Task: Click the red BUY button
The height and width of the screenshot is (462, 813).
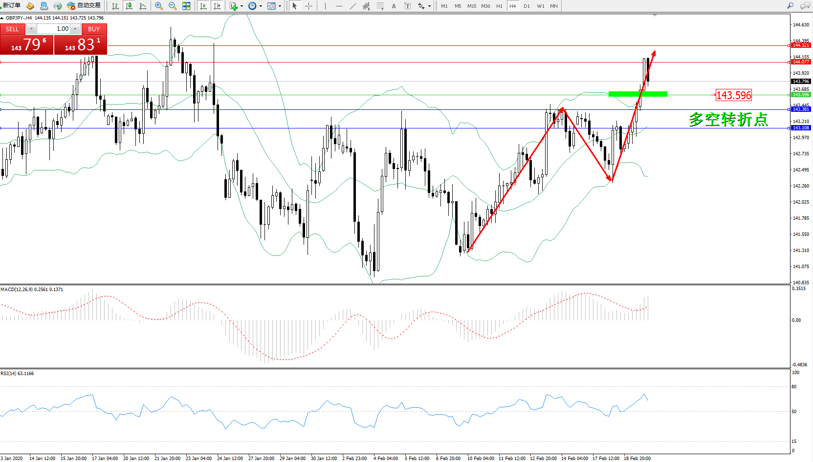Action: pyautogui.click(x=94, y=29)
